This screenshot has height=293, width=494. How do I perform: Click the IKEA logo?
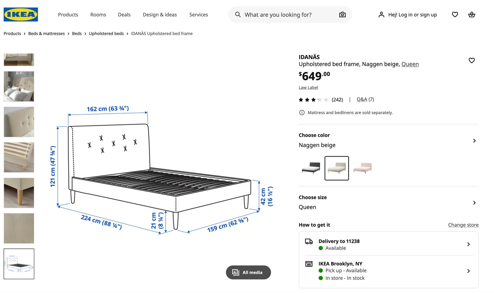pos(21,14)
